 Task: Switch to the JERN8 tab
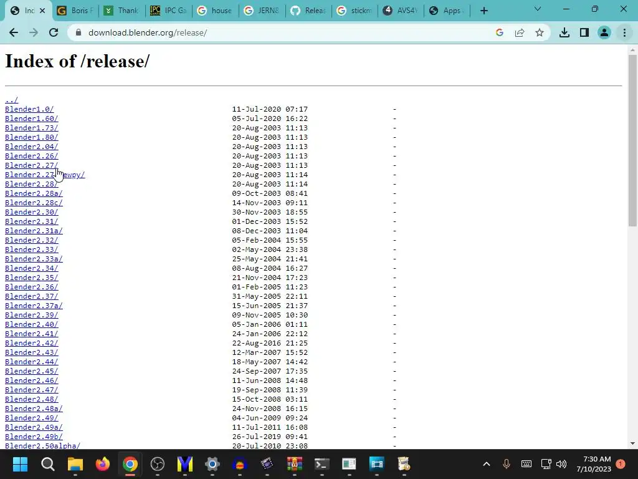262,11
